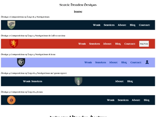
Task: Select Services in the red Design 2 header
Action: (x=94, y=44)
